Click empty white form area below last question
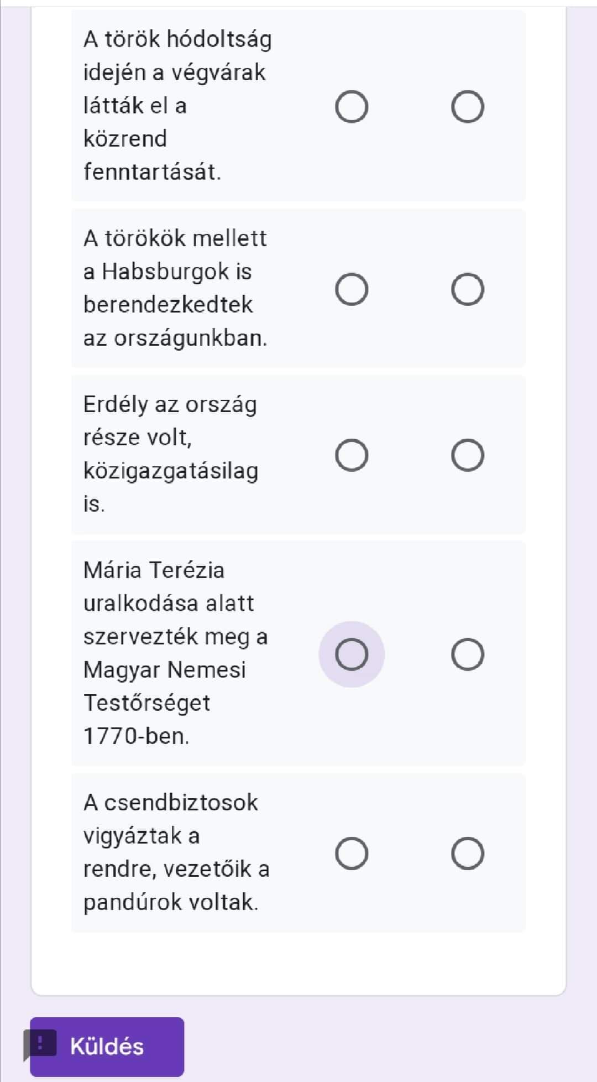597x1082 pixels. point(298,963)
